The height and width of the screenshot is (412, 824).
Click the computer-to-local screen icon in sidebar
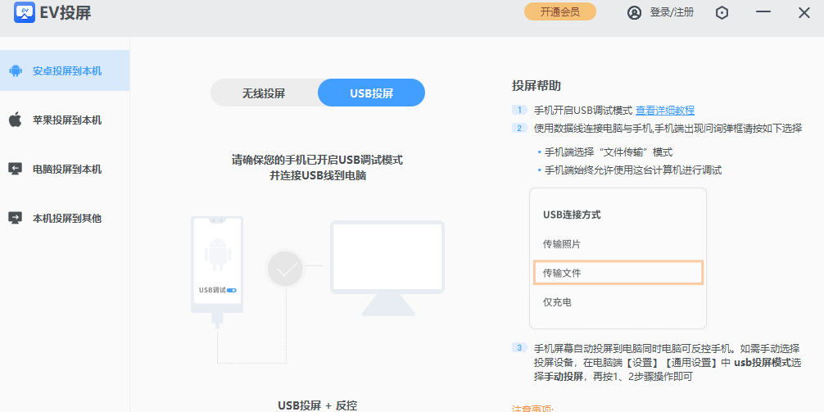[x=15, y=170]
